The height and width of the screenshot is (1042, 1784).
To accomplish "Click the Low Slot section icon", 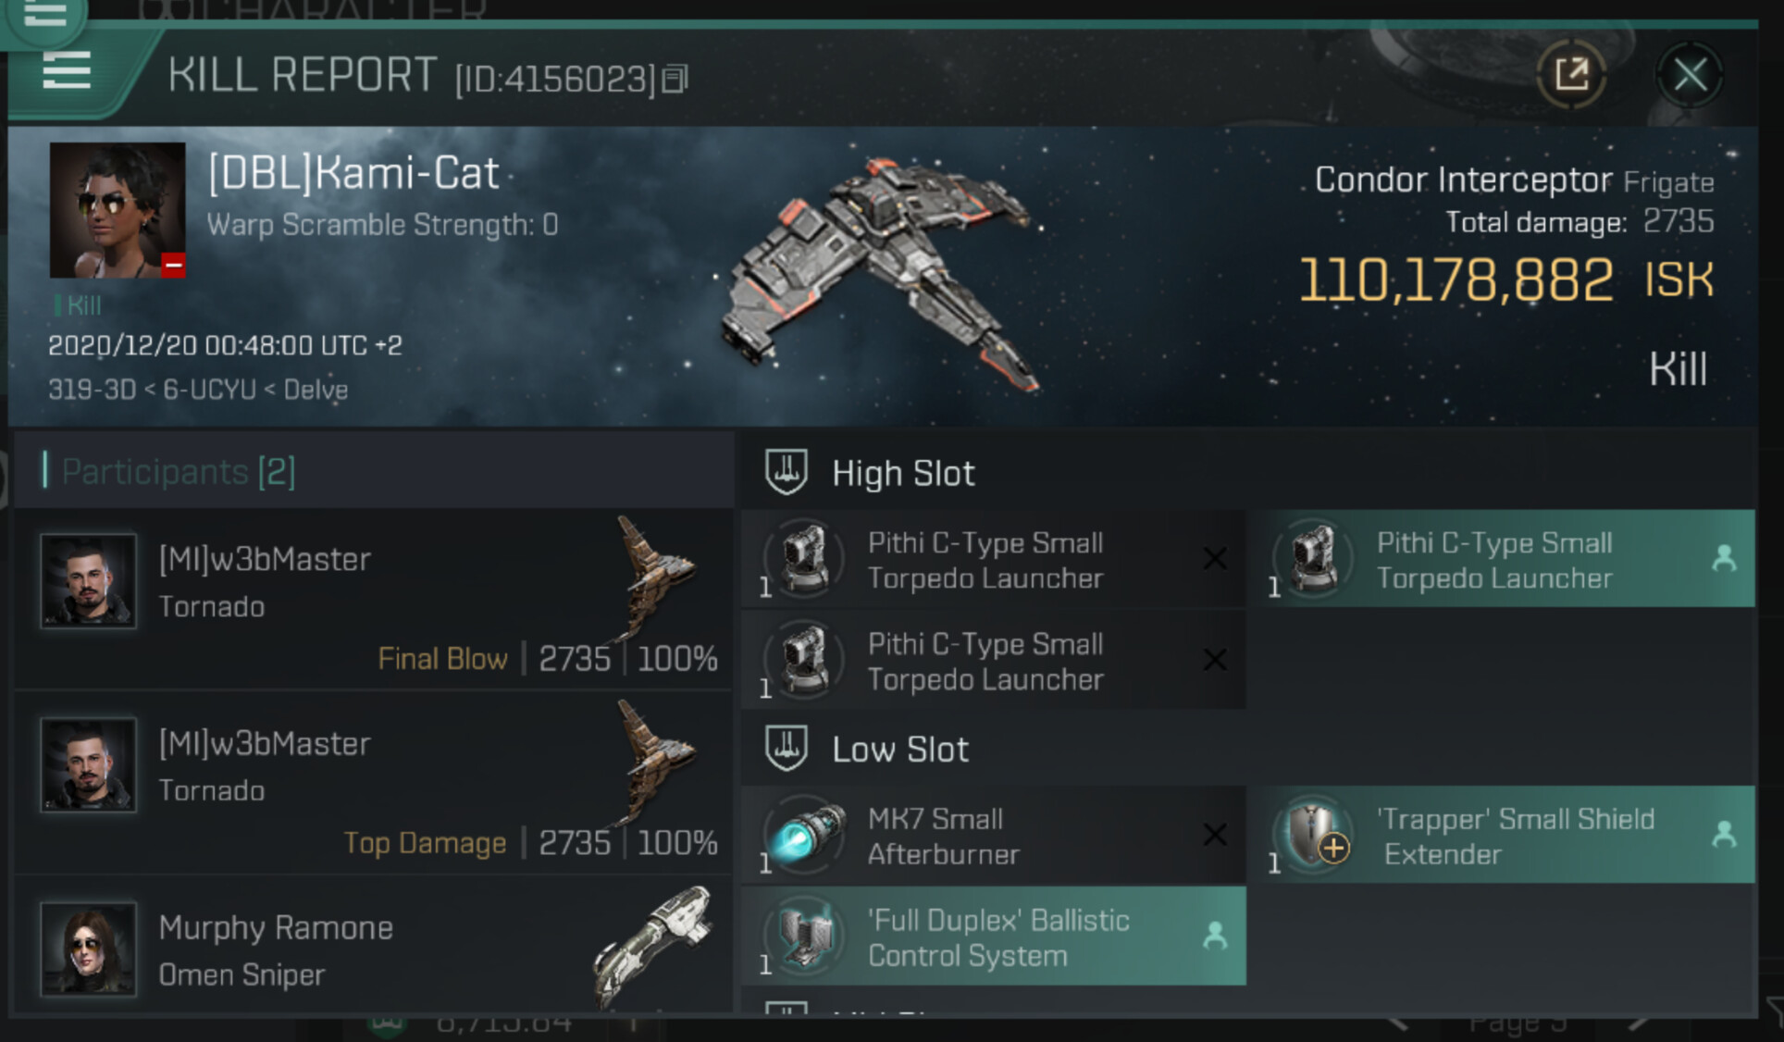I will 787,748.
